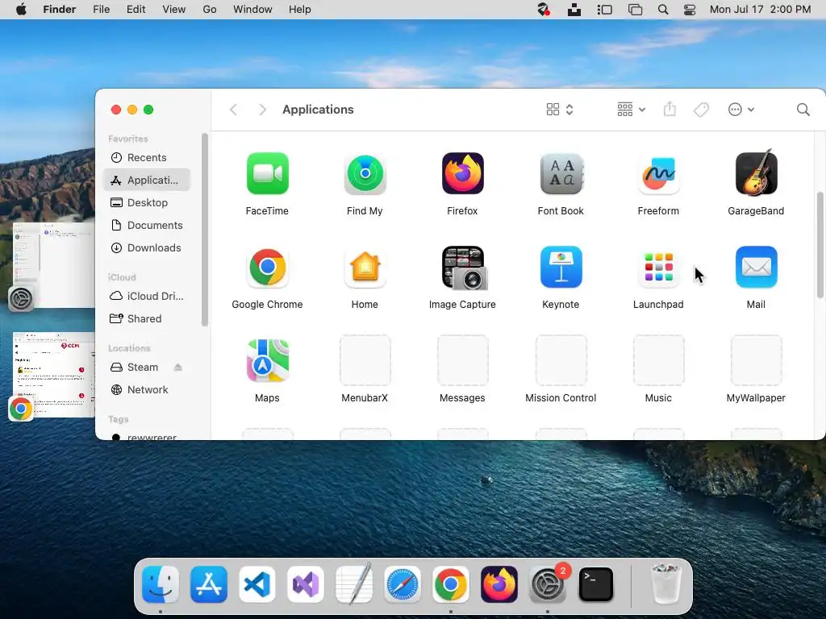Select the Messages placeholder icon
The height and width of the screenshot is (619, 826).
tap(462, 360)
